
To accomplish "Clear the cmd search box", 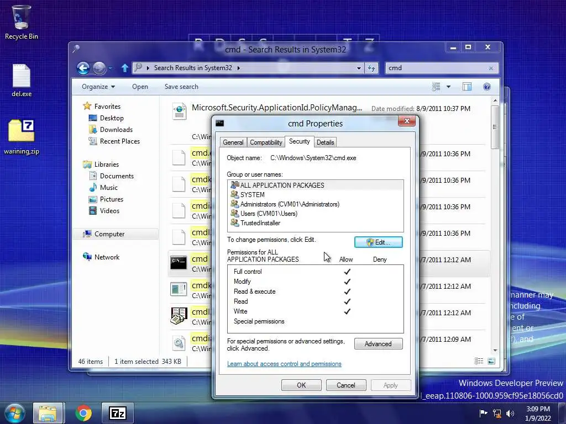I will coord(491,68).
